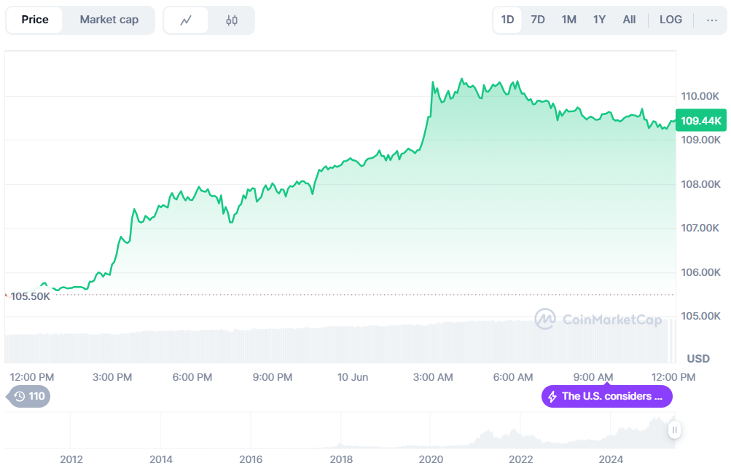Viewport: 731px width, 471px height.
Task: Select the Market cap tab
Action: click(x=109, y=20)
